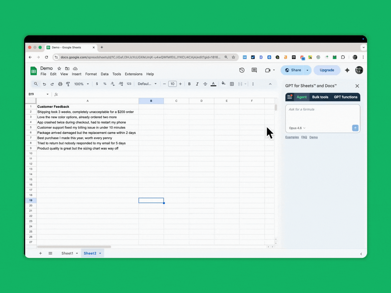Click the Upgrade button
The image size is (391, 293).
coord(327,70)
